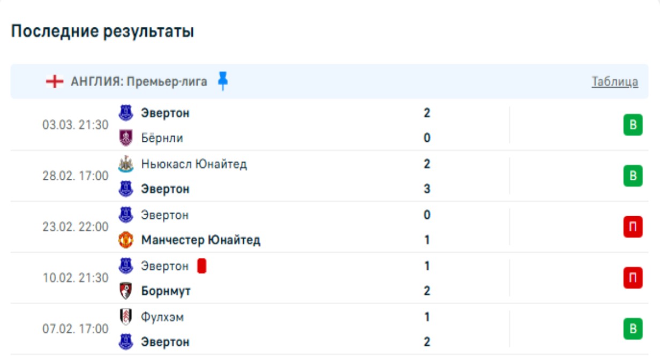Image resolution: width=660 pixels, height=357 pixels.
Task: Click red П badge for Манчестер Юнайтед match
Action: tap(633, 227)
